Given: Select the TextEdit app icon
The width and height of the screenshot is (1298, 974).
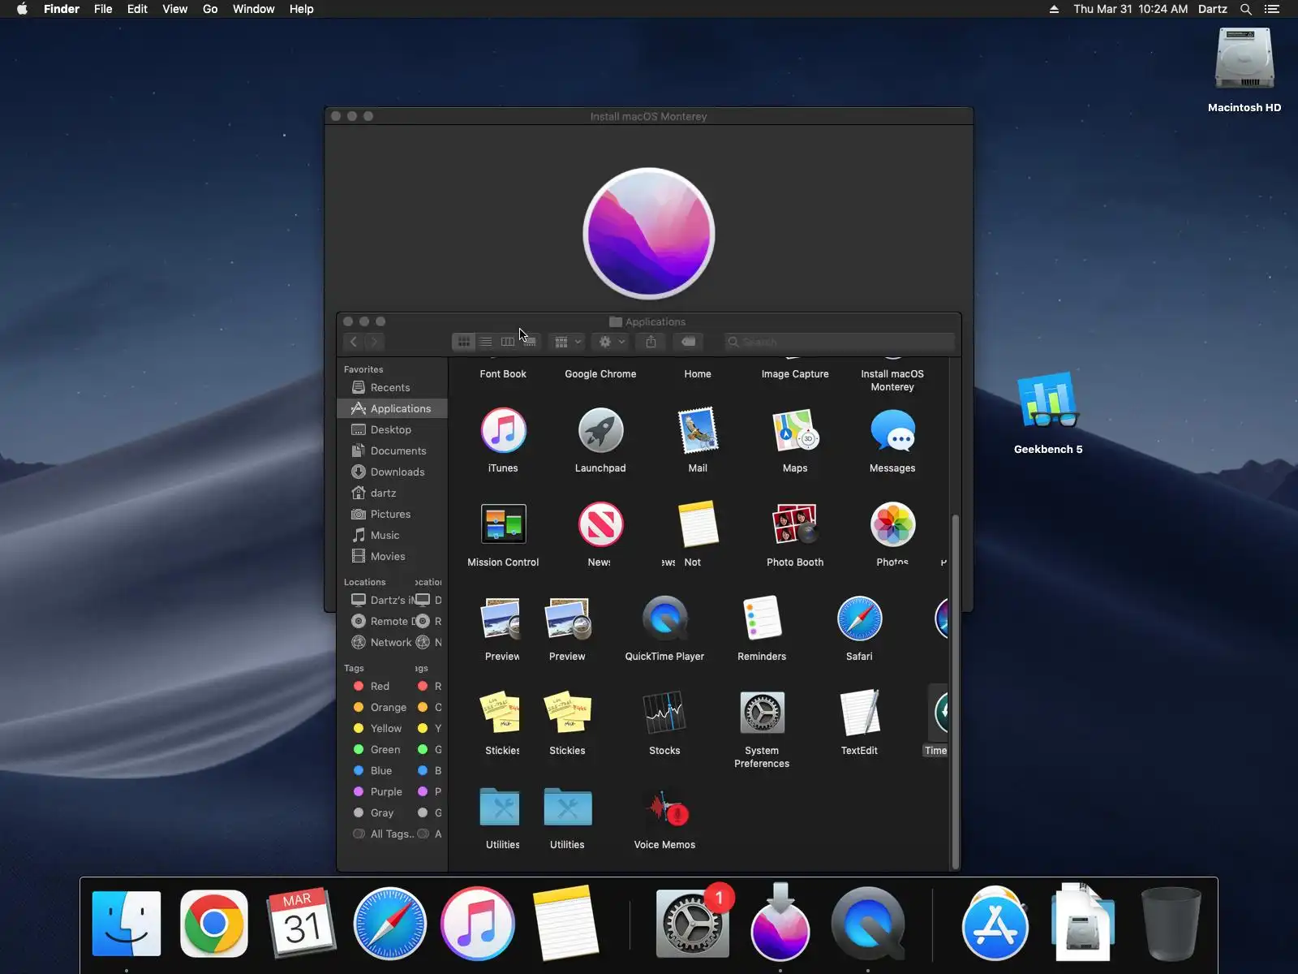Looking at the screenshot, I should click(859, 713).
